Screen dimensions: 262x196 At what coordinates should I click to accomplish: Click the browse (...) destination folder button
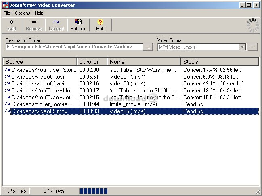[148, 47]
